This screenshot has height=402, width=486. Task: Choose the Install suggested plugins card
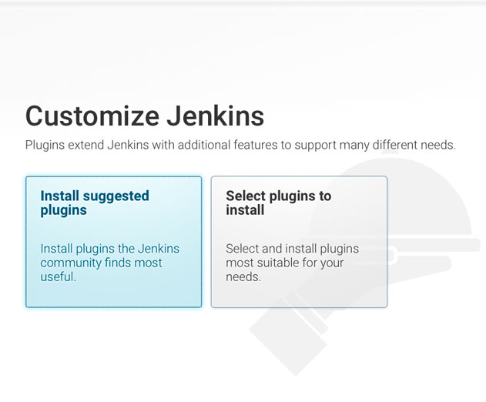coord(114,242)
